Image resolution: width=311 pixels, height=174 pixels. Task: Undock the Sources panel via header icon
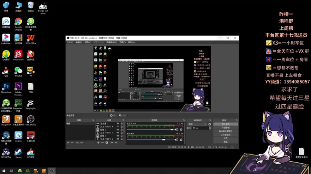pyautogui.click(x=123, y=120)
